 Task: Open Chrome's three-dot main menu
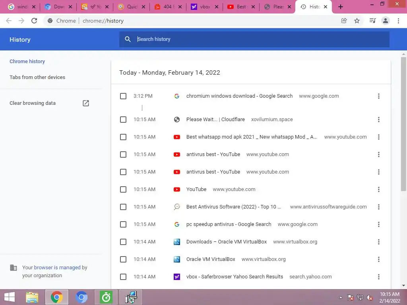coord(398,21)
